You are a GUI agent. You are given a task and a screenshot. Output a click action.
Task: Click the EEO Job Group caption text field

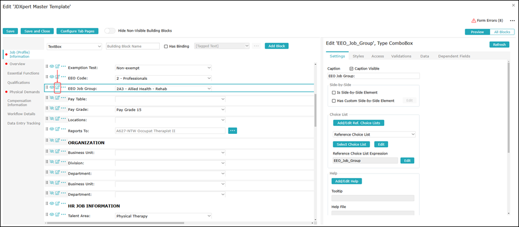(x=373, y=76)
